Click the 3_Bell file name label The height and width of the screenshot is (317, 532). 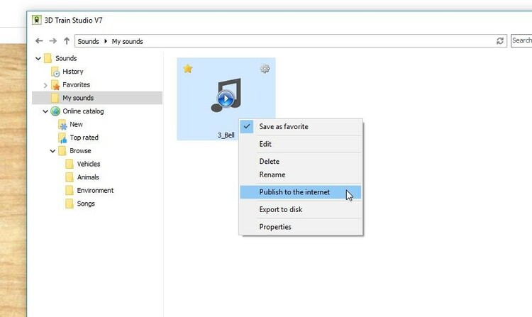click(x=226, y=135)
